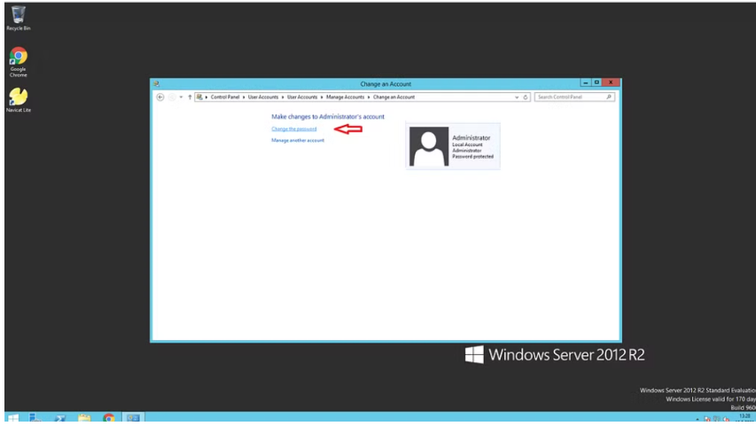Click User Accounts breadcrumb next to Manage Accounts
Viewport: 756px width, 426px height.
(302, 97)
